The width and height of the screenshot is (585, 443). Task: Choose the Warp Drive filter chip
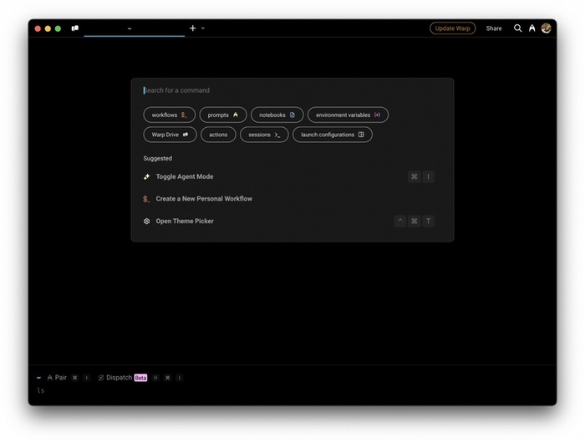pos(170,135)
